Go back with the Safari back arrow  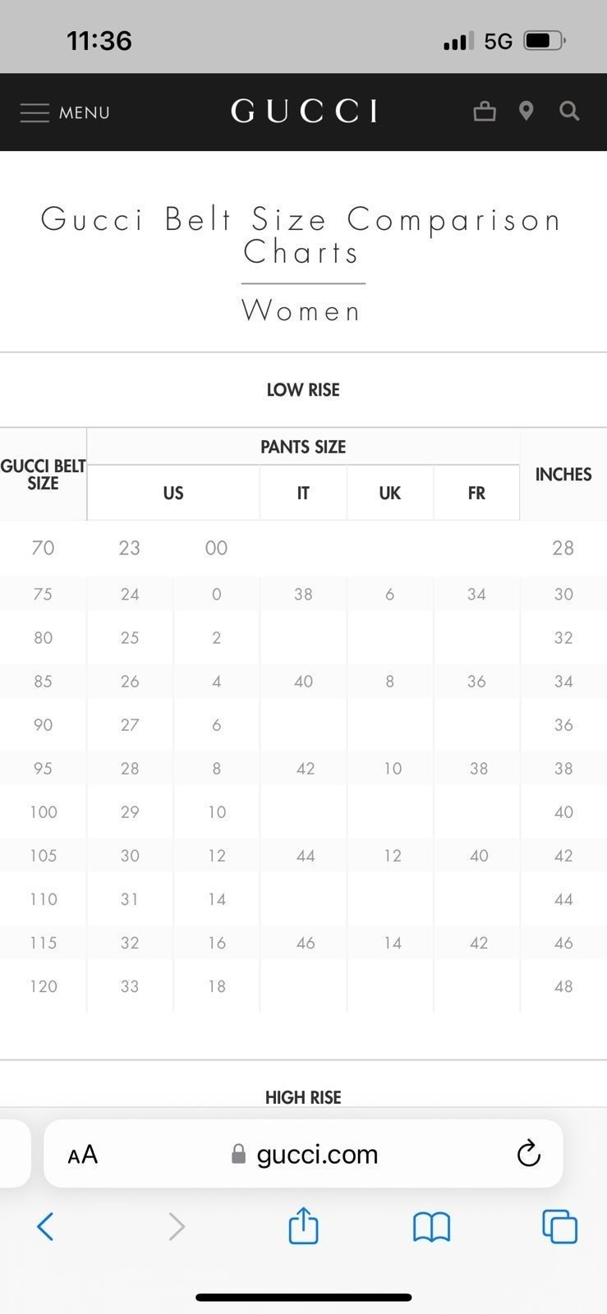pyautogui.click(x=45, y=1227)
